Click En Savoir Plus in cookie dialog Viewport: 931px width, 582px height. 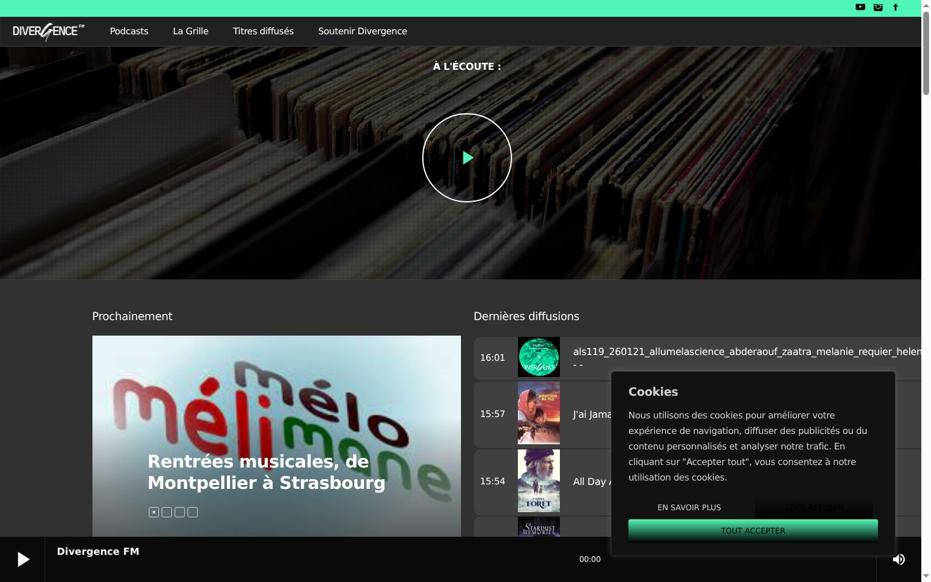click(689, 508)
